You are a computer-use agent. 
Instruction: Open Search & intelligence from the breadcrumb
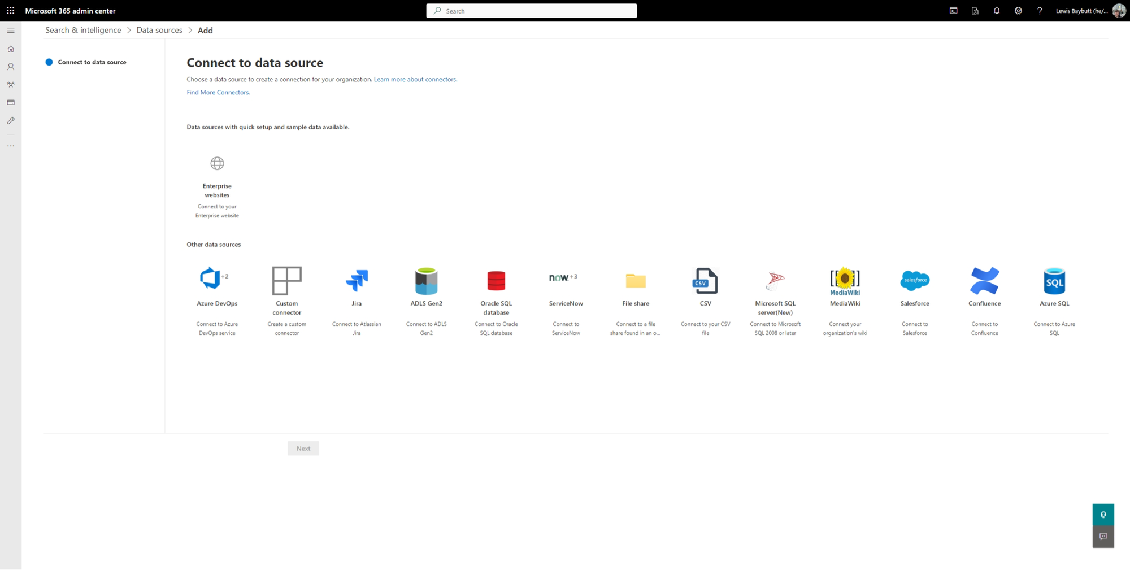tap(82, 30)
